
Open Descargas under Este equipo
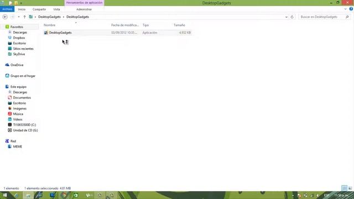(x=20, y=92)
